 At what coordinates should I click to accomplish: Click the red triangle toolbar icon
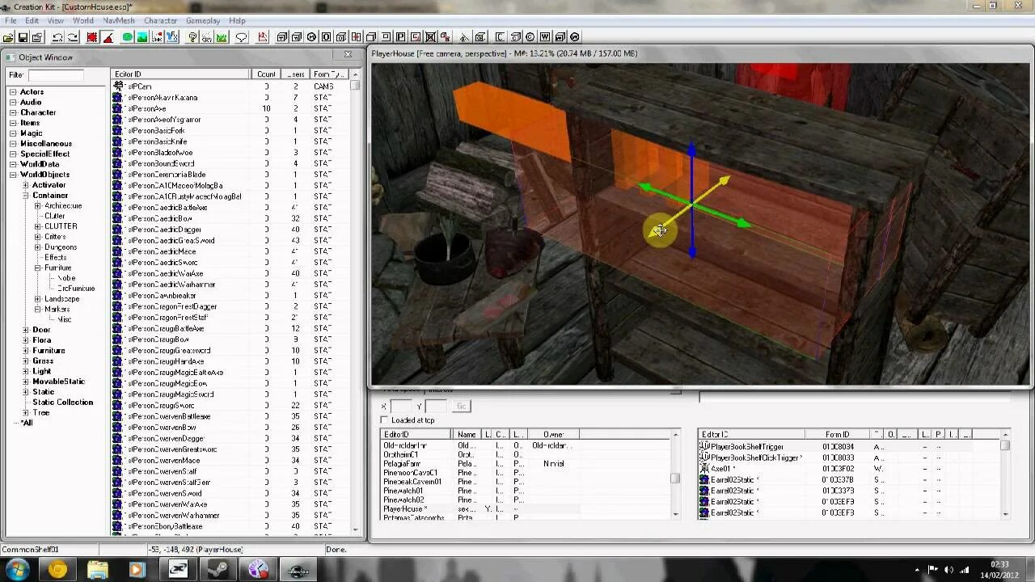point(263,37)
